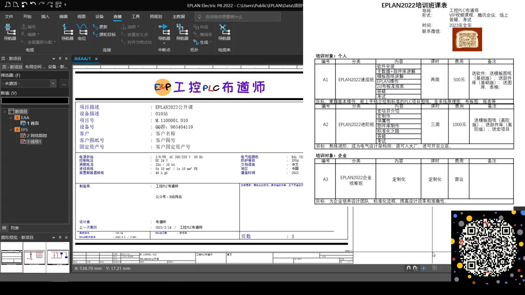Pin the 页 - 新项目 navigator panel
Viewport: 525px width, 295px height.
tap(60, 59)
